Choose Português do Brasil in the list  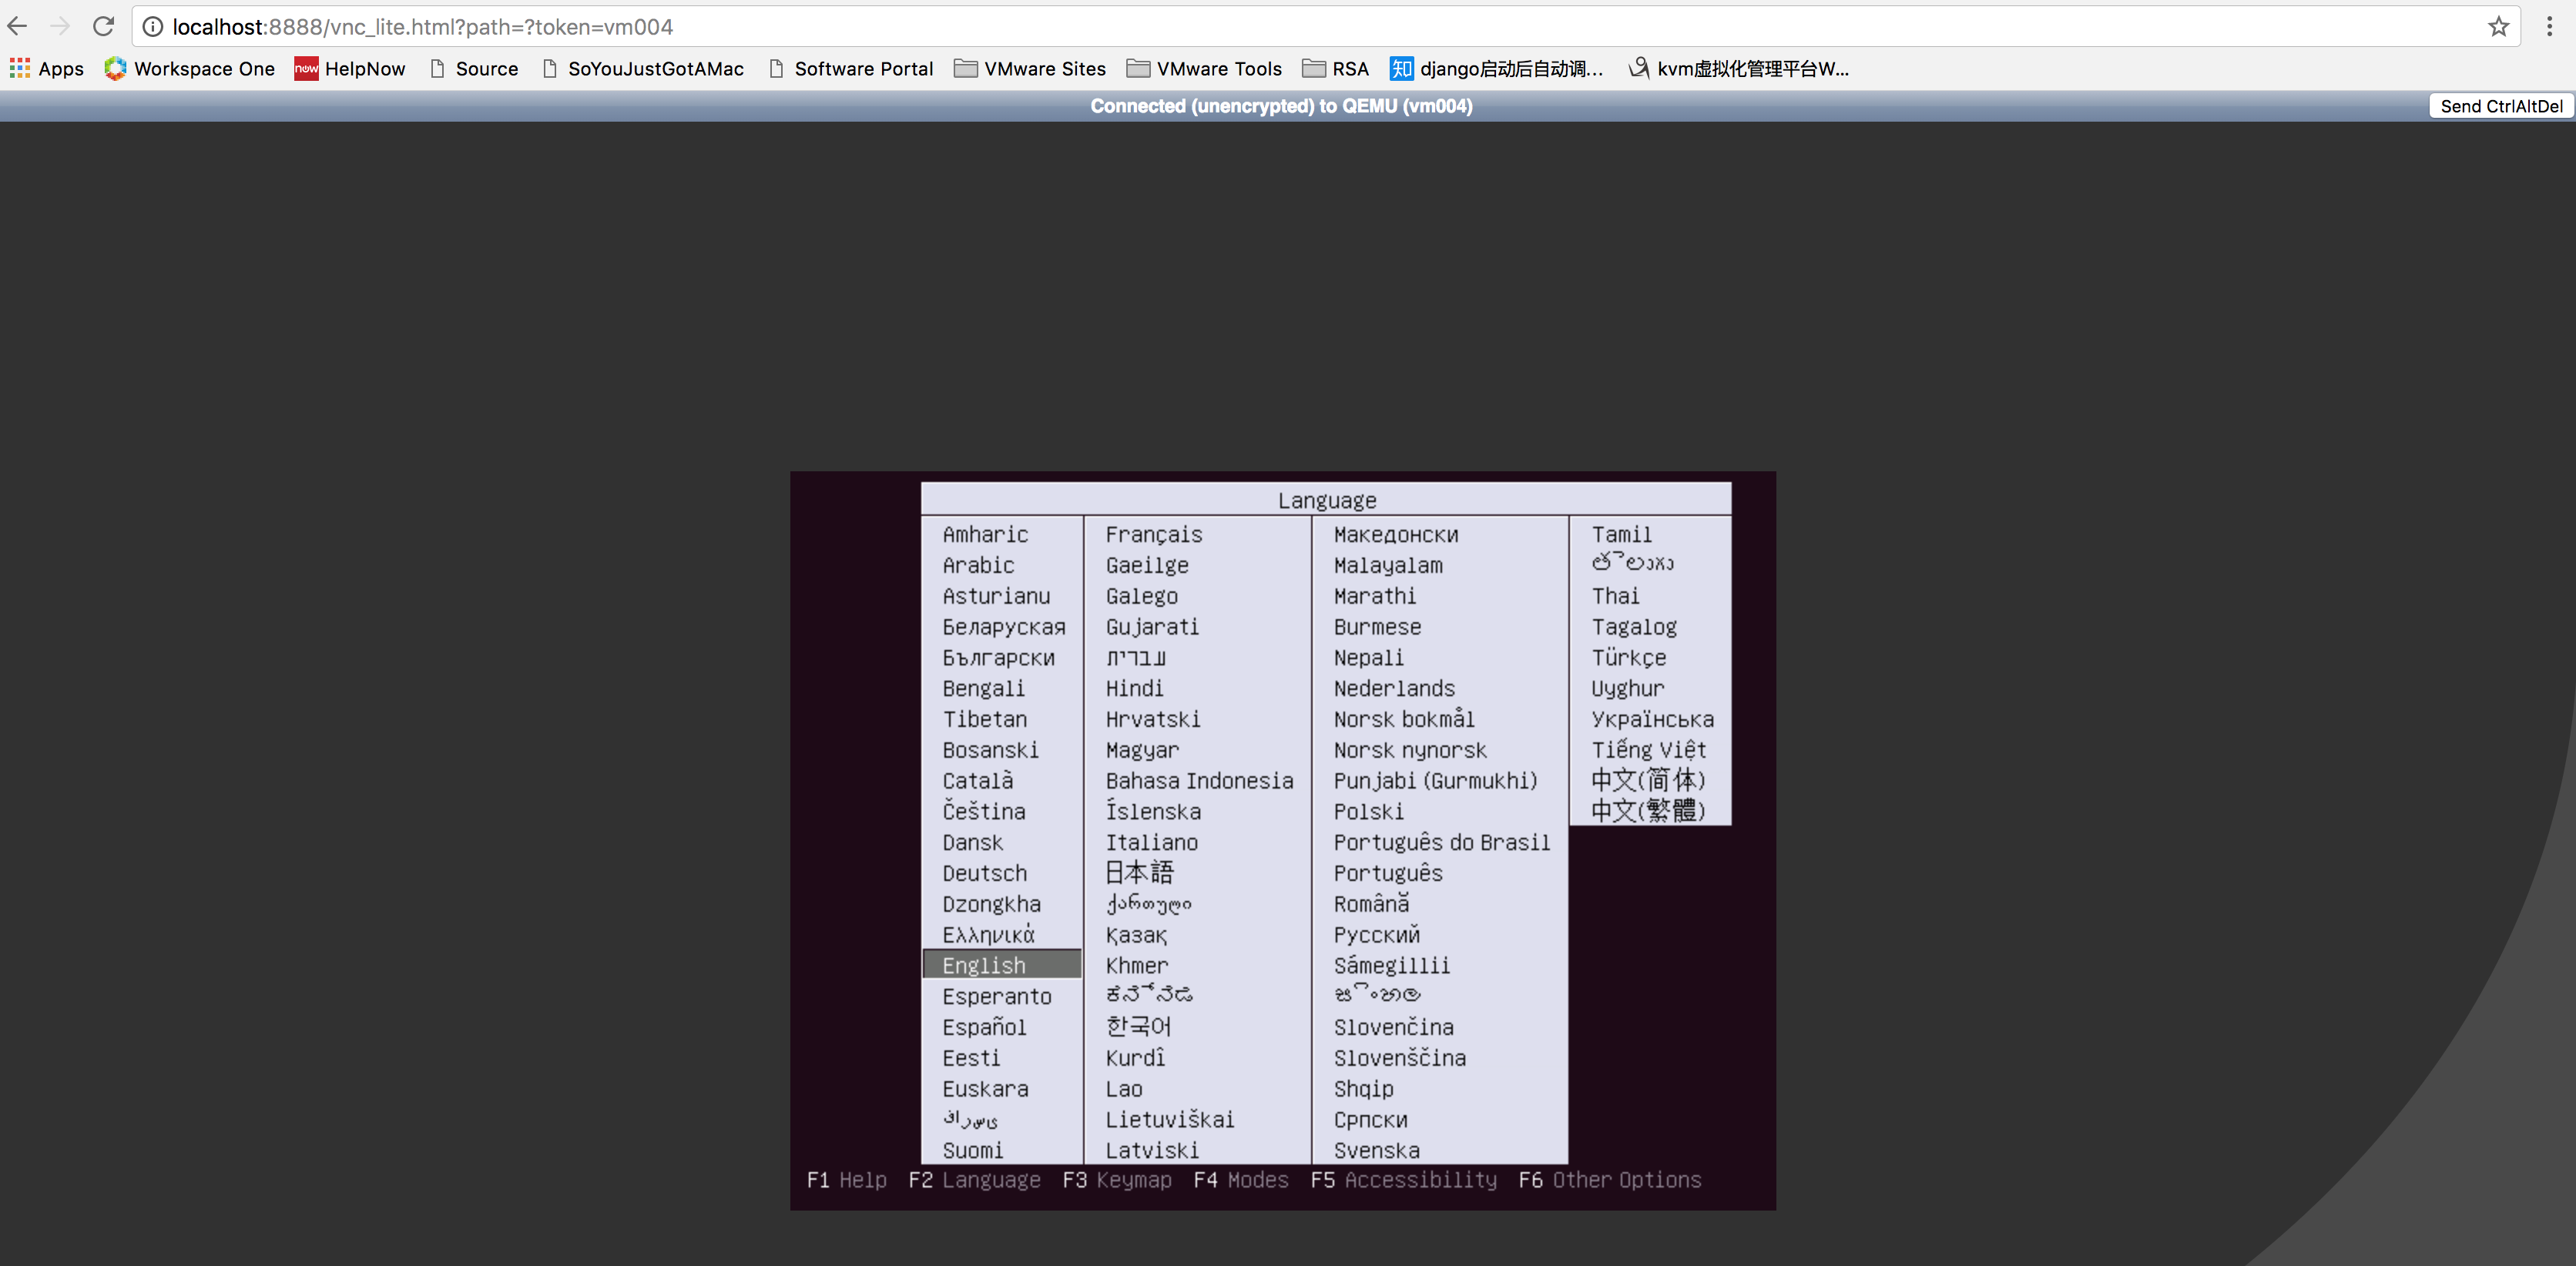[1442, 843]
